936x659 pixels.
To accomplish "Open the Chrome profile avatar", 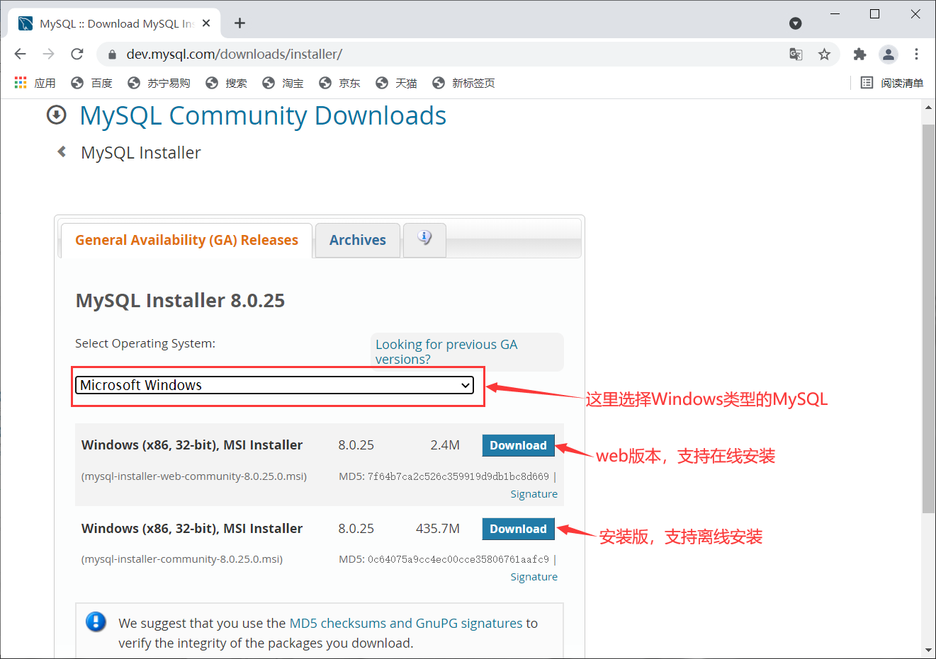I will 888,55.
